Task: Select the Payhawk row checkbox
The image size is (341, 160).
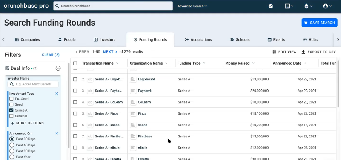Action: (x=75, y=91)
